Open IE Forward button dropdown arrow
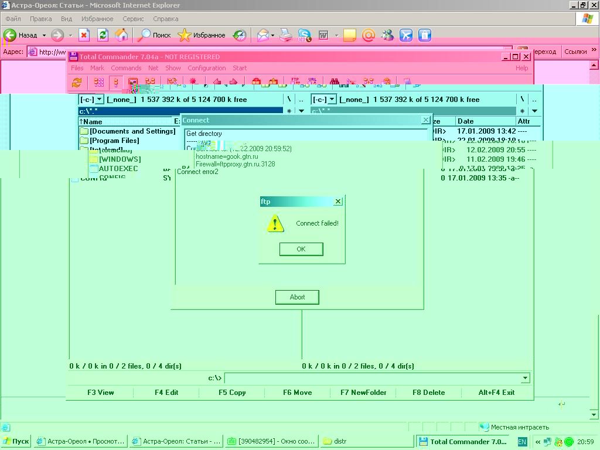The width and height of the screenshot is (600, 450). coord(70,35)
